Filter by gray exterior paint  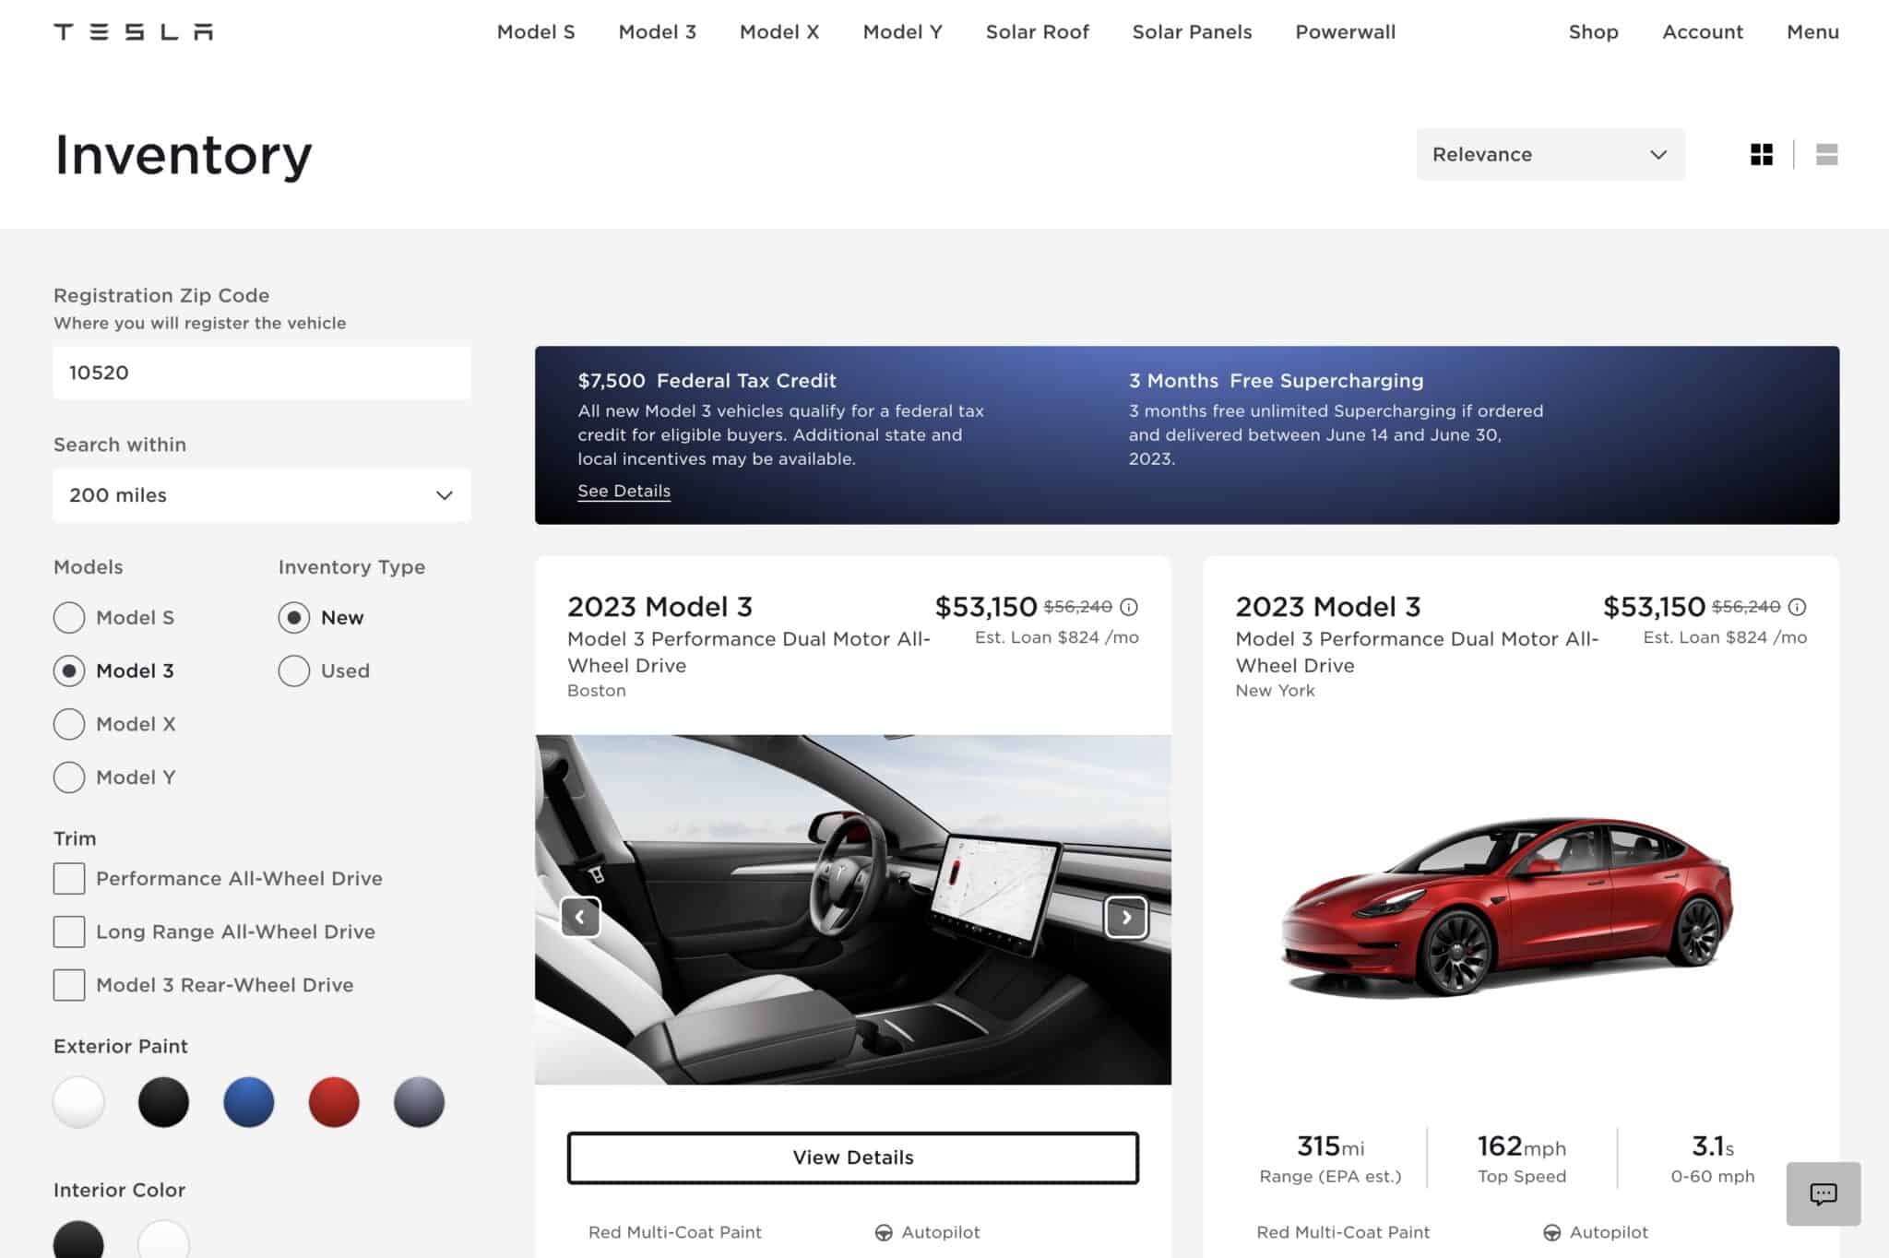point(419,1102)
